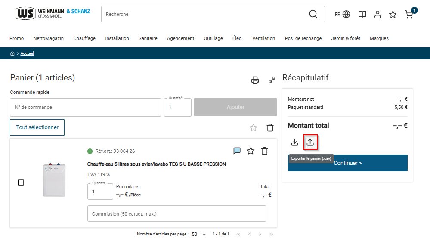This screenshot has width=430, height=238.
Task: Click the import cart download icon
Action: [294, 142]
